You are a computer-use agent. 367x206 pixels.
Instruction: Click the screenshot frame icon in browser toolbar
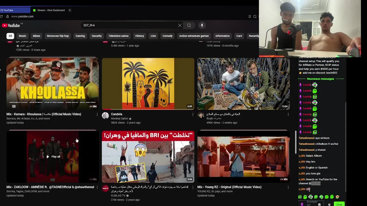[255, 16]
